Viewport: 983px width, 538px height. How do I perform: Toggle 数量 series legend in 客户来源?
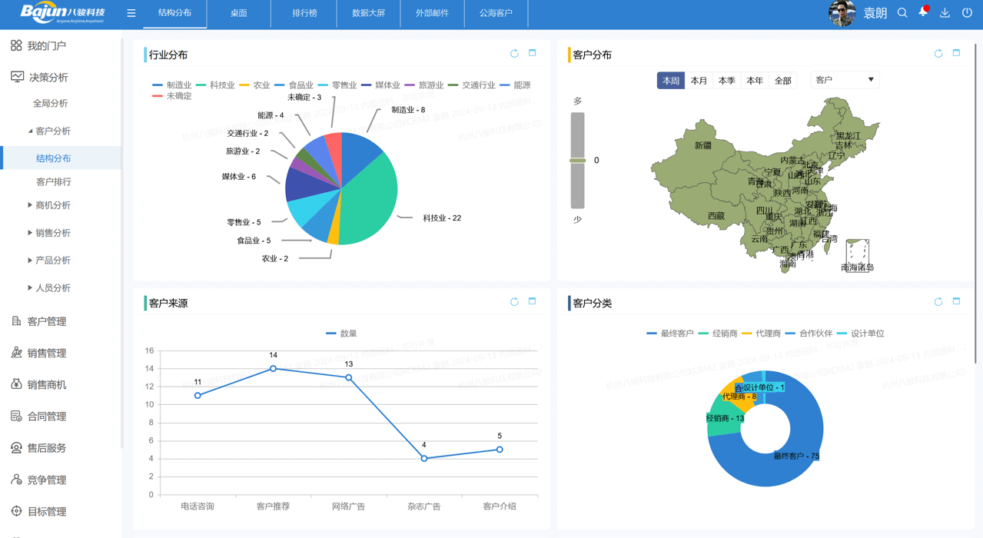point(341,334)
